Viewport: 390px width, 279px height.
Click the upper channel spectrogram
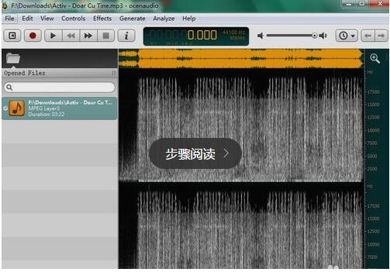pos(241,126)
